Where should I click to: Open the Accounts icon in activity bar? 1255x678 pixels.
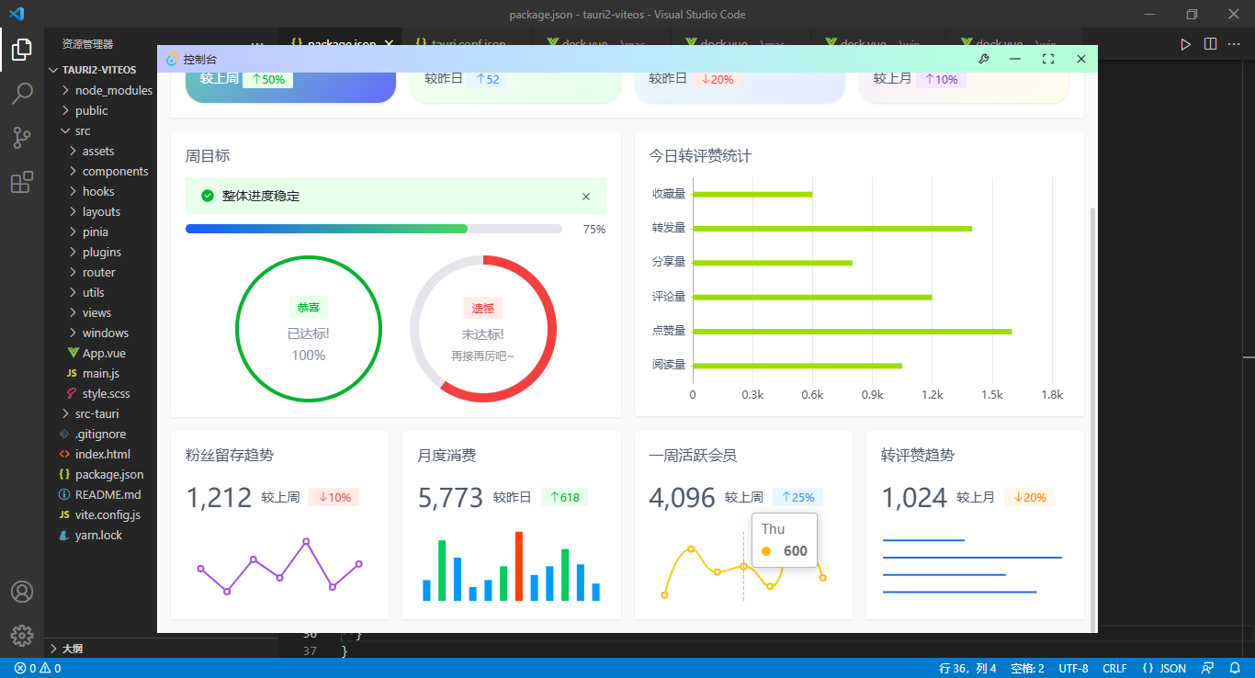pos(22,592)
